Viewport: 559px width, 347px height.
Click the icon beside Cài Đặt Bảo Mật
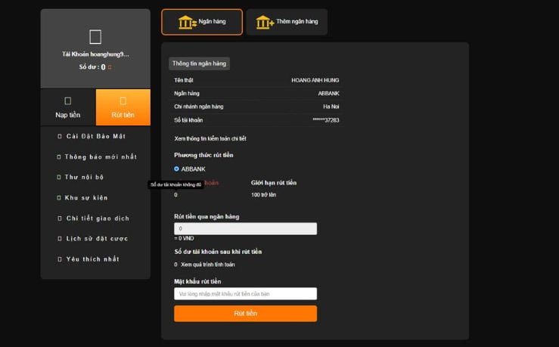(60, 136)
